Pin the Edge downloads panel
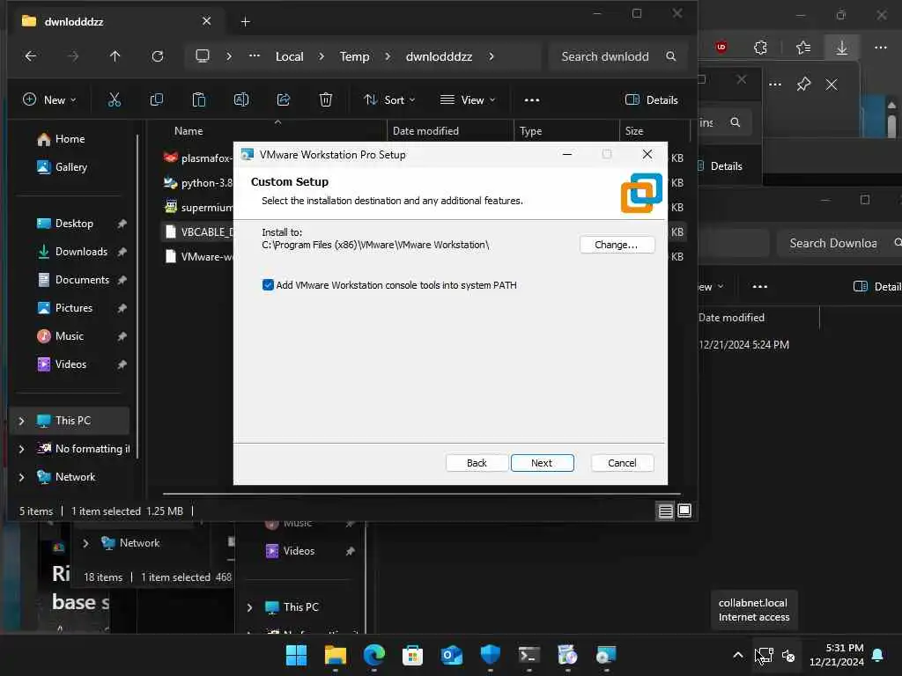Viewport: 902px width, 676px height. (803, 84)
